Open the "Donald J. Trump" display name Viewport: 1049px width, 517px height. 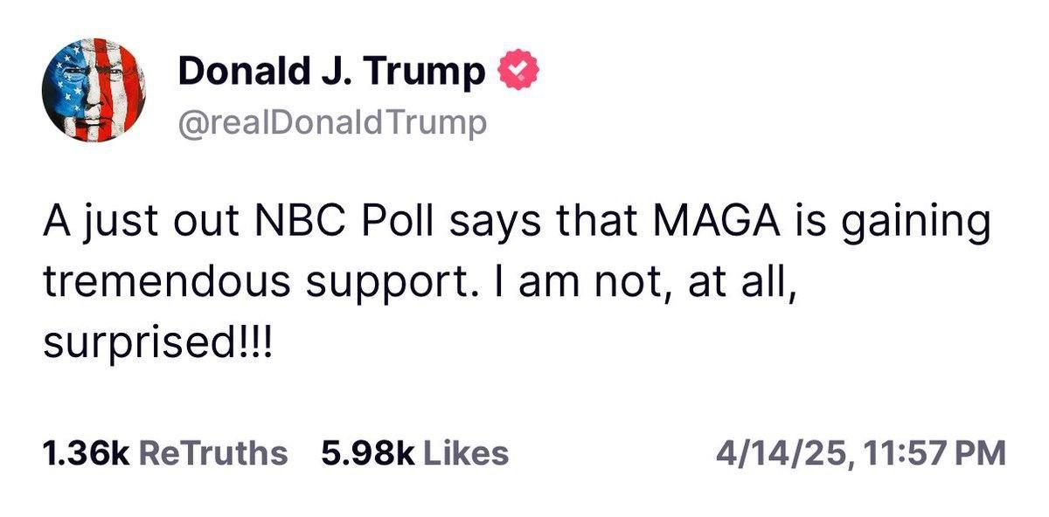[x=331, y=73]
